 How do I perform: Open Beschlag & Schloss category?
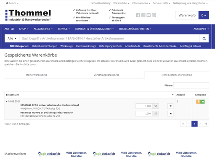tap(190, 46)
